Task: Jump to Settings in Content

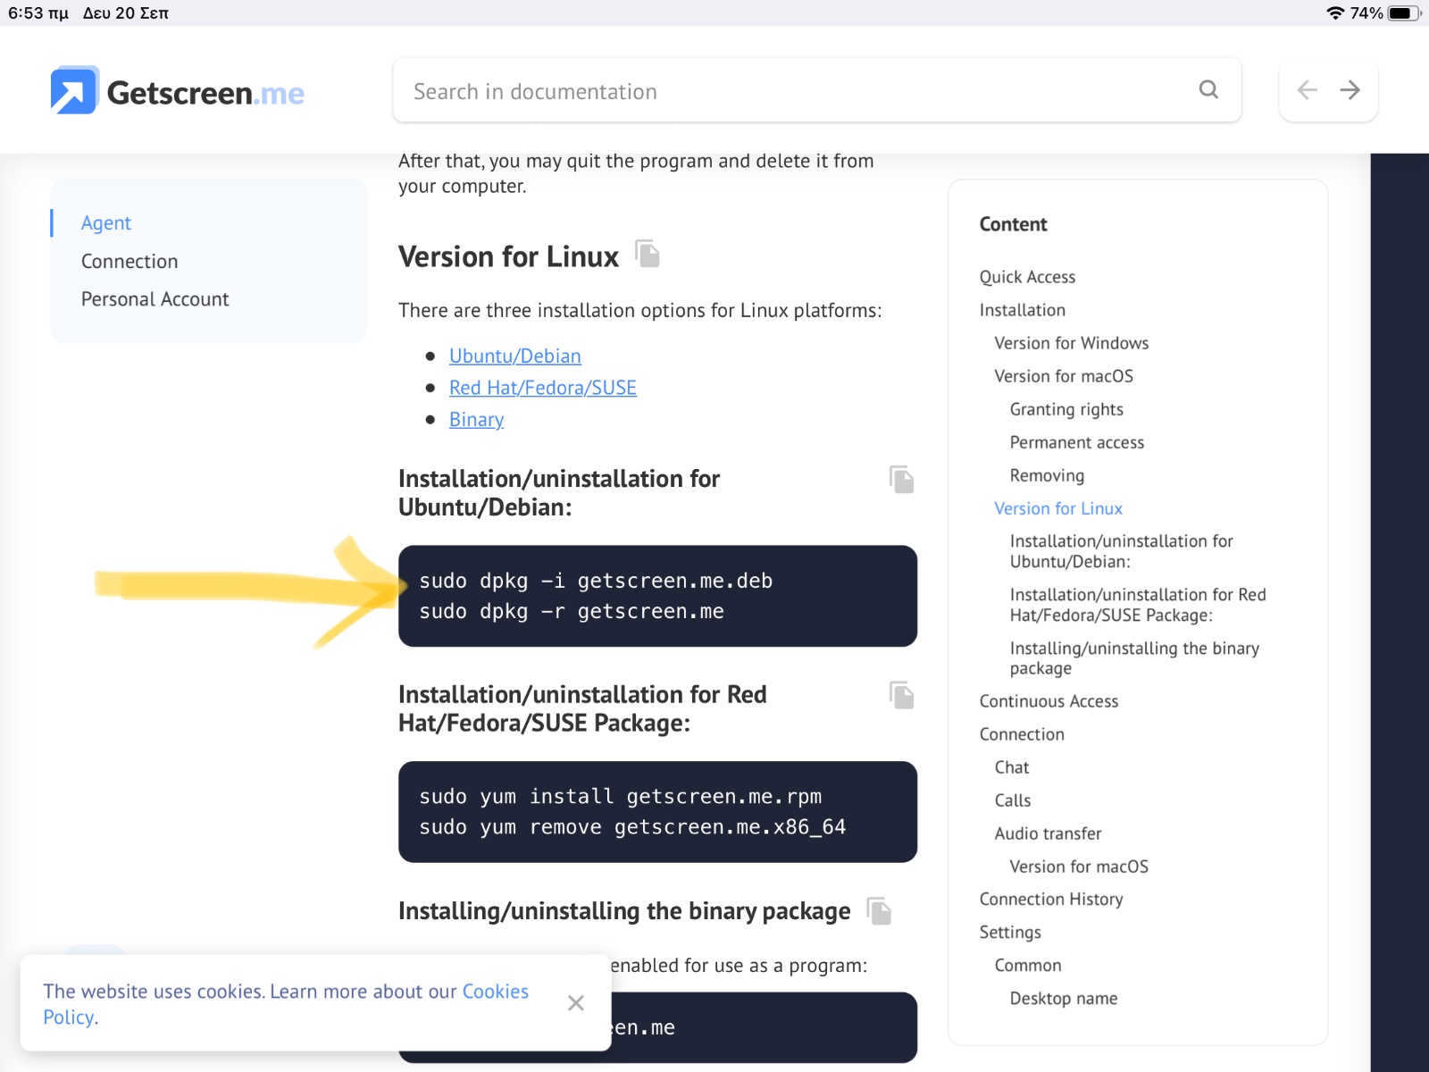Action: tap(1010, 933)
